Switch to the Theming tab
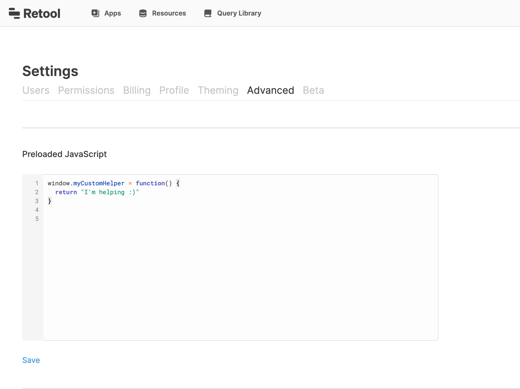The width and height of the screenshot is (520, 389). (218, 90)
